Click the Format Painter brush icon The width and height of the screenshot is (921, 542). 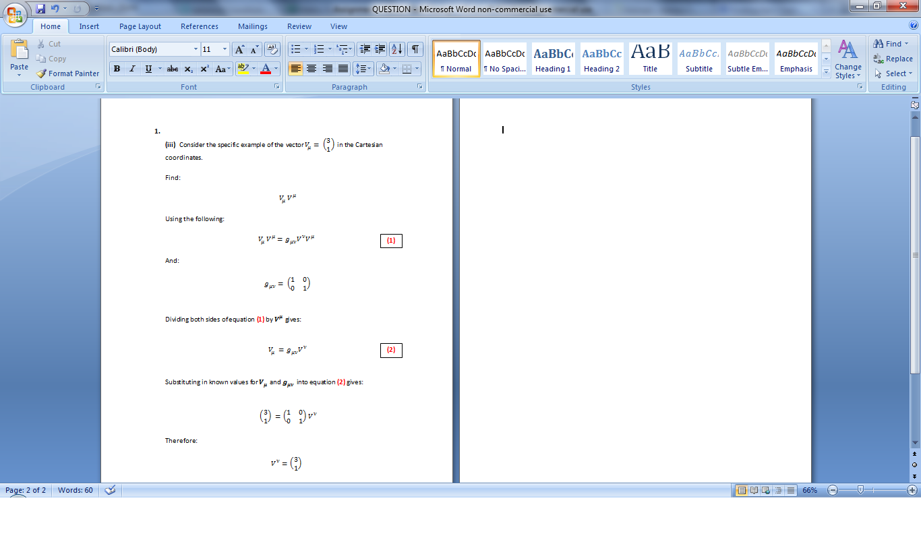(x=42, y=73)
